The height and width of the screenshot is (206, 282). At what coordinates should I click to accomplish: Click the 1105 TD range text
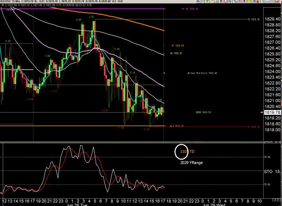click(187, 151)
